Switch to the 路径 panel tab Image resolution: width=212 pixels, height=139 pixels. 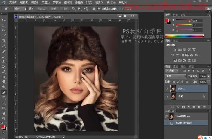[191, 66]
